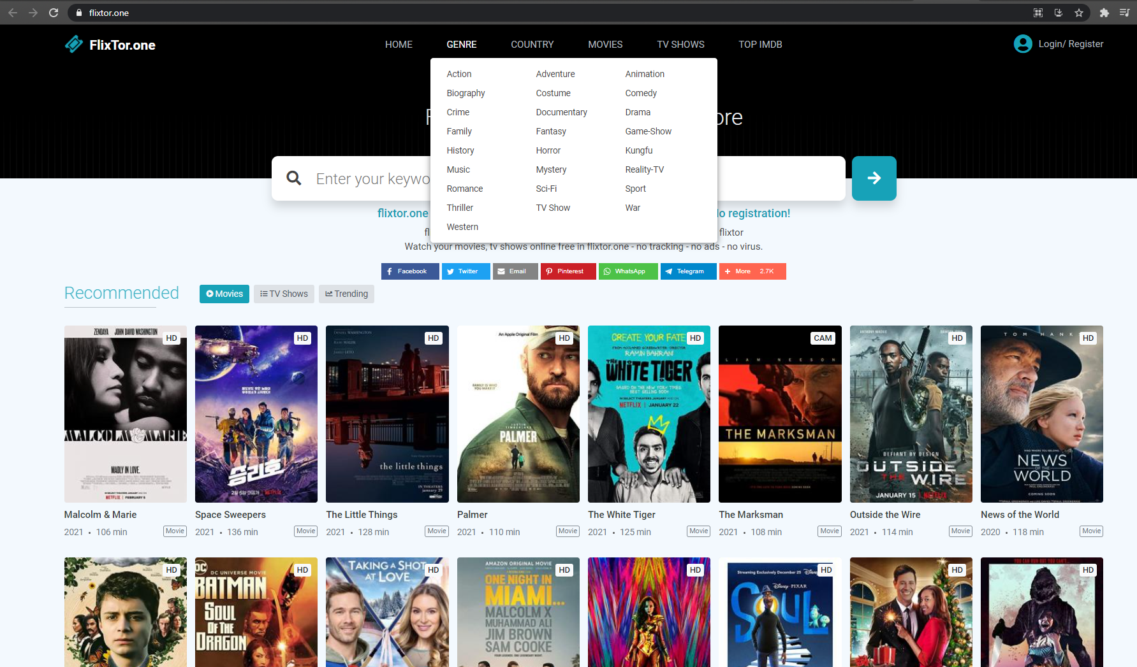Switch to the TV Shows recommended tab
This screenshot has width=1137, height=667.
284,294
